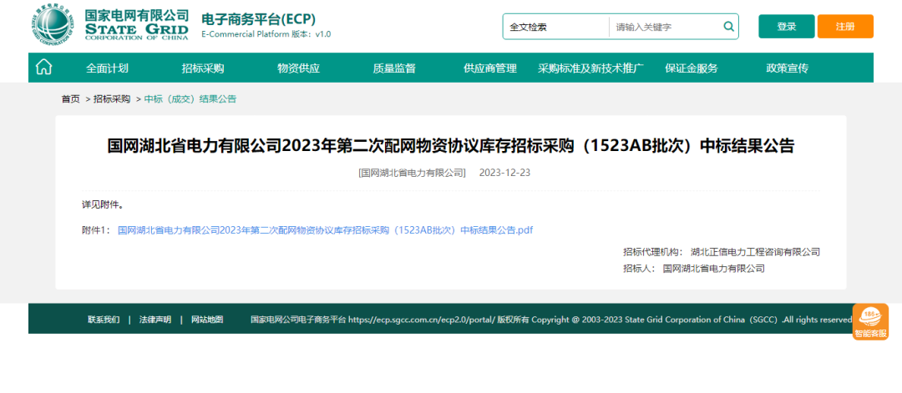
Task: Click the footer copyright text
Action: point(550,320)
